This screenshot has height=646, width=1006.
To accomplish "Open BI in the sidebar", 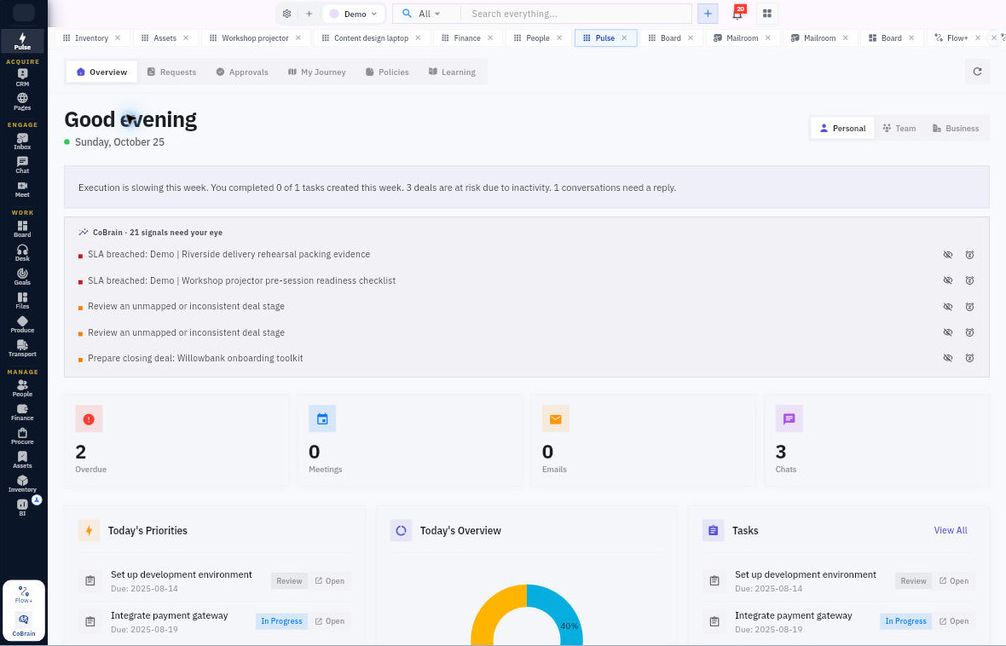I will [x=22, y=507].
